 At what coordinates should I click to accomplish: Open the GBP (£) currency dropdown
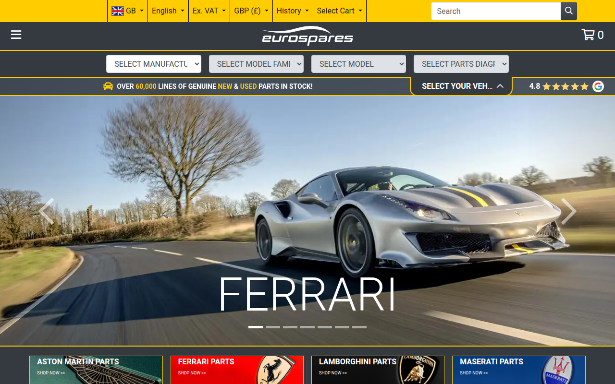coord(251,11)
